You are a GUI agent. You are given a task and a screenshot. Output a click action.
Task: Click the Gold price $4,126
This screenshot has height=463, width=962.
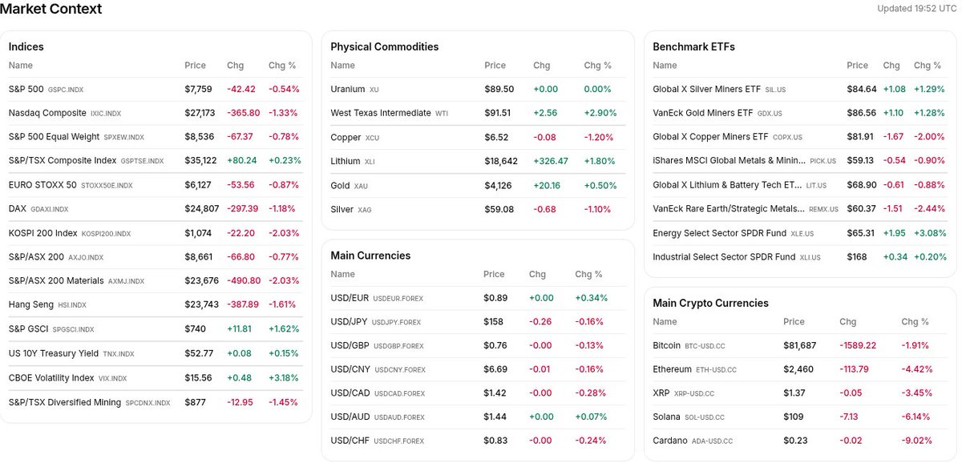(x=498, y=185)
